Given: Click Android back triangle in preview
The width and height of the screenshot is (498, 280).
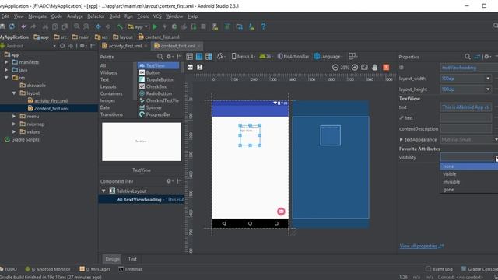Looking at the screenshot, I should [x=224, y=223].
